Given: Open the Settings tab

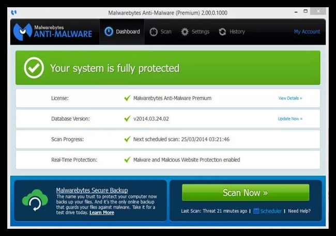Looking at the screenshot, I should coord(195,32).
